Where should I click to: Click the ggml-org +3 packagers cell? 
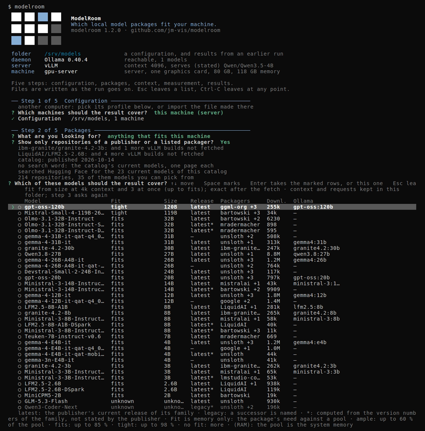point(239,207)
